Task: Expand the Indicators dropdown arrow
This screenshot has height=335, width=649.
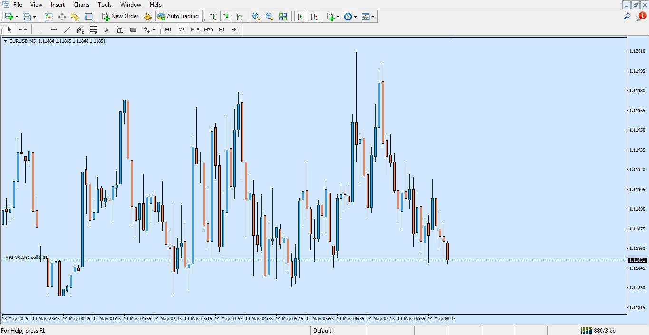Action: pyautogui.click(x=338, y=17)
